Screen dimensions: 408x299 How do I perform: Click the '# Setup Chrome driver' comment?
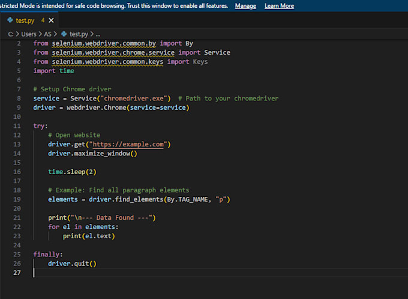pos(73,89)
